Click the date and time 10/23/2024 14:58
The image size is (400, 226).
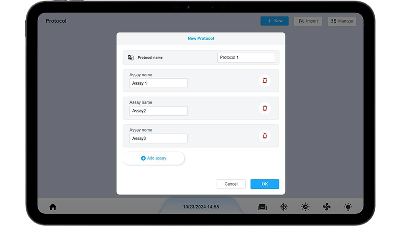coord(201,207)
